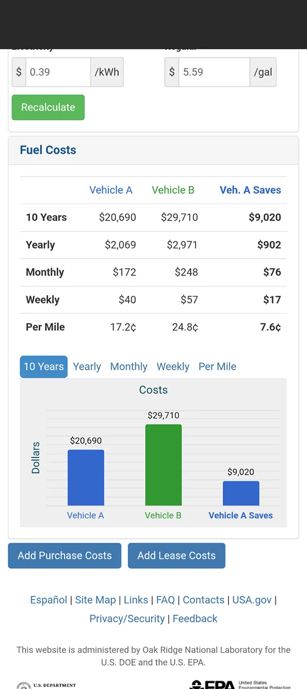Screen dimensions: 307x689
Task: Click the regular gas price input field
Action: (x=214, y=72)
